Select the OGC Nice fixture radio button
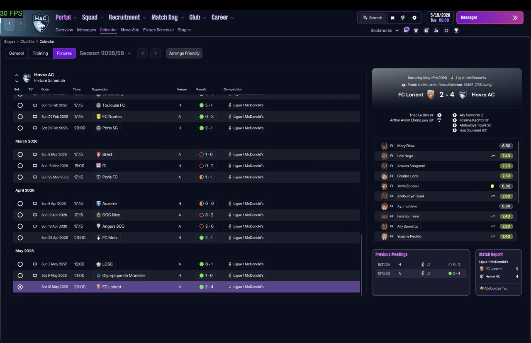This screenshot has width=531, height=343. [x=20, y=215]
